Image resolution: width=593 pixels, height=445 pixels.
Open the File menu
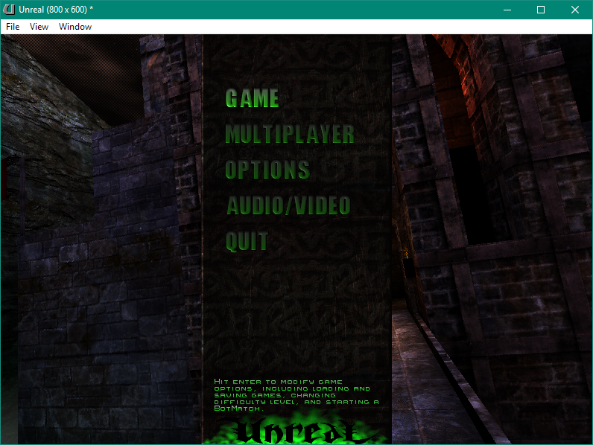(13, 27)
